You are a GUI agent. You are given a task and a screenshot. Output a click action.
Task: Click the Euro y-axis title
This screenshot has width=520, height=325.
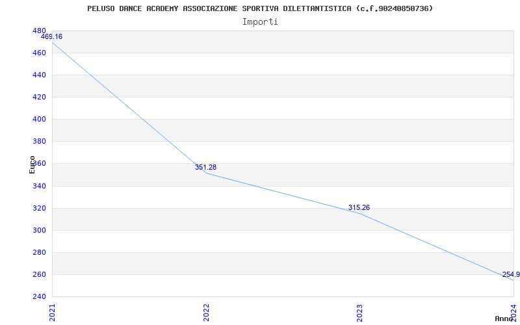[x=32, y=164]
